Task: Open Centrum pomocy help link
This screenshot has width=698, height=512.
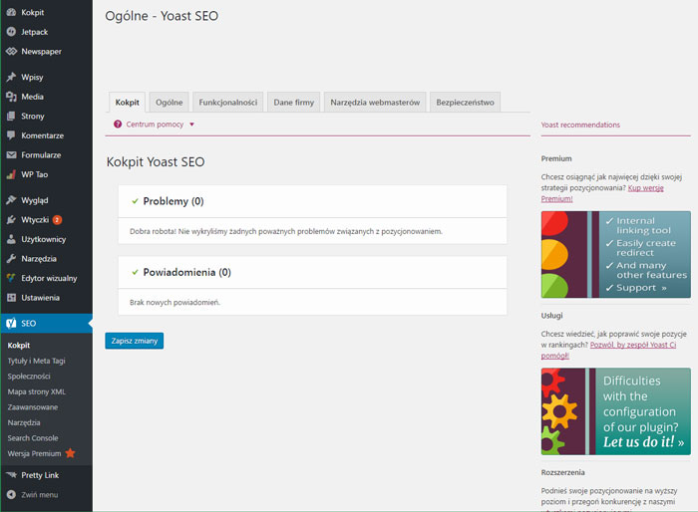Action: [155, 125]
